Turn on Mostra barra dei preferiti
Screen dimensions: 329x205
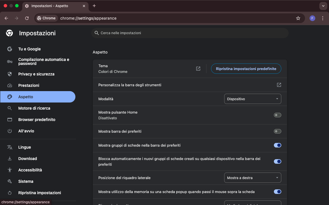pos(277,131)
